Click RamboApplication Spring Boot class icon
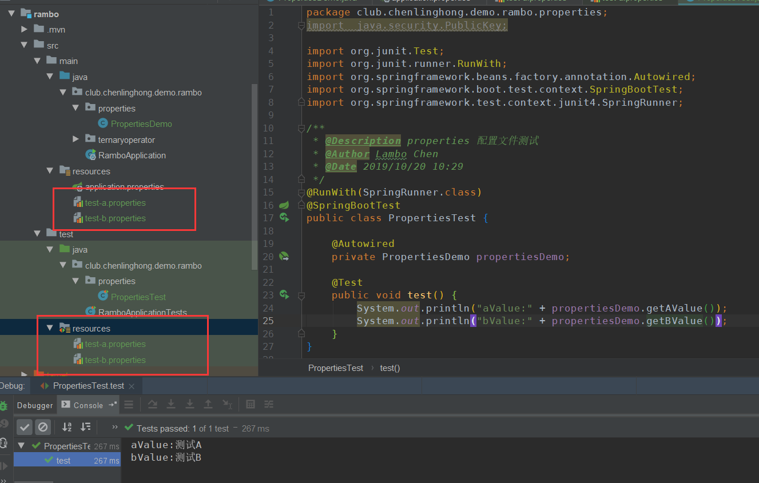 click(x=90, y=155)
